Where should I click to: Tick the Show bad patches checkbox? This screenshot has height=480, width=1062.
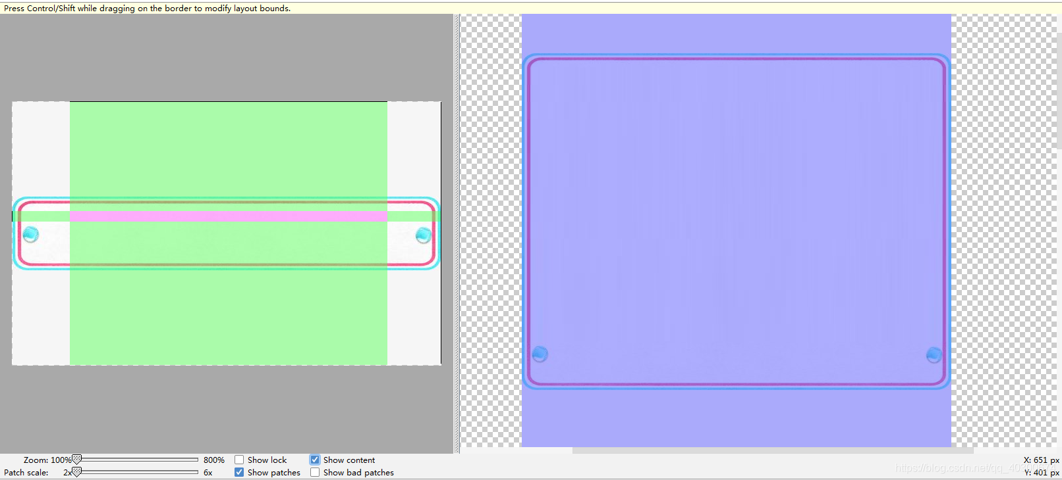(x=315, y=473)
